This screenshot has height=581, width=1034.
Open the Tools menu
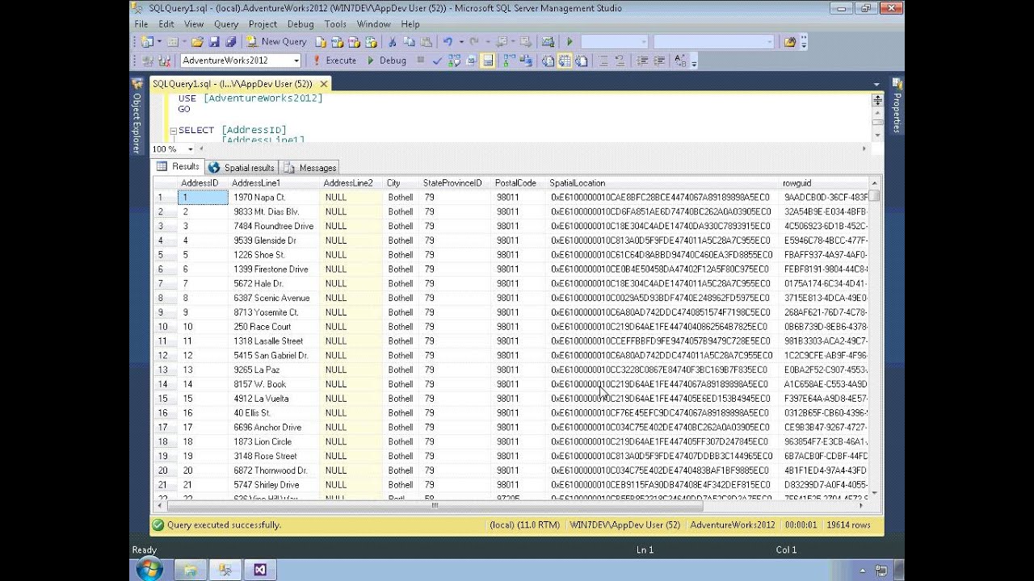click(x=335, y=24)
